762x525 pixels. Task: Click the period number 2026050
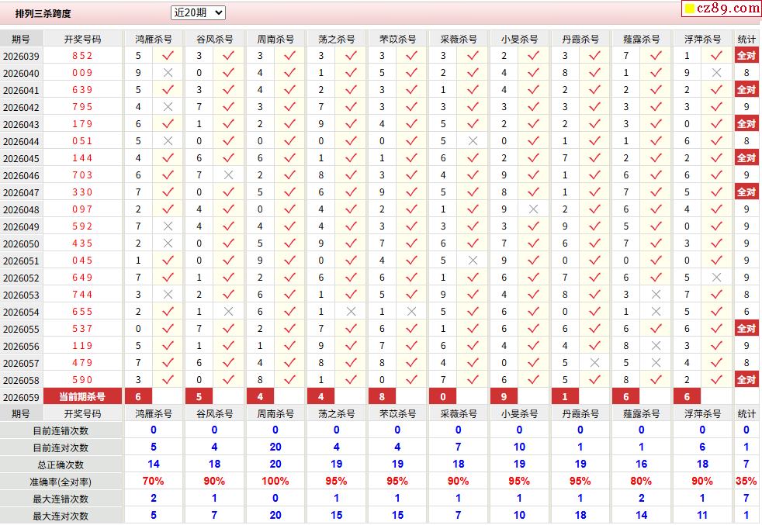21,244
